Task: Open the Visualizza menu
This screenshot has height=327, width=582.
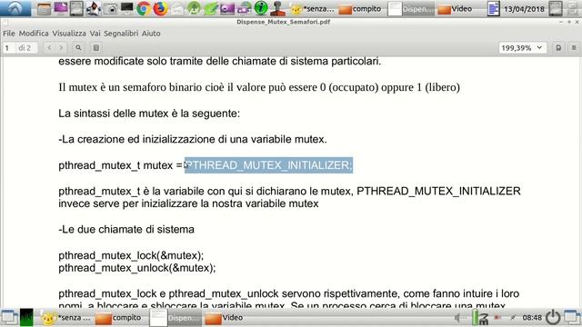Action: tap(69, 34)
